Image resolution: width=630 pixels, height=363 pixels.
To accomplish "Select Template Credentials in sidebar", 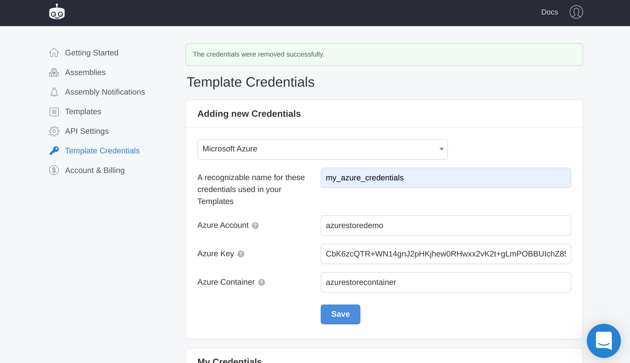I will [102, 151].
